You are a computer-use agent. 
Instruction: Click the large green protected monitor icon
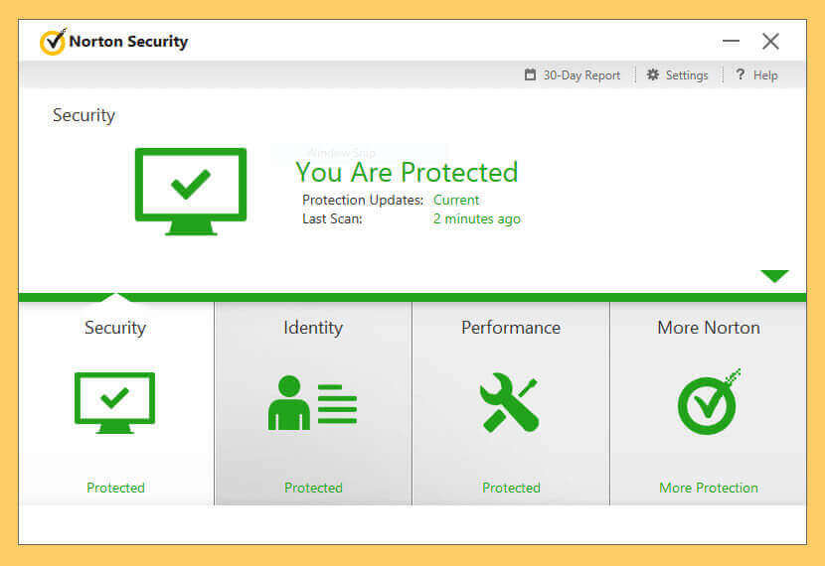pyautogui.click(x=191, y=192)
